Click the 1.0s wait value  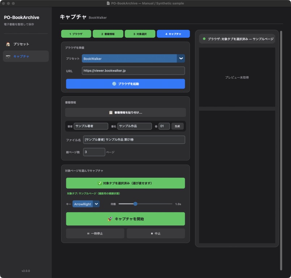tap(178, 204)
